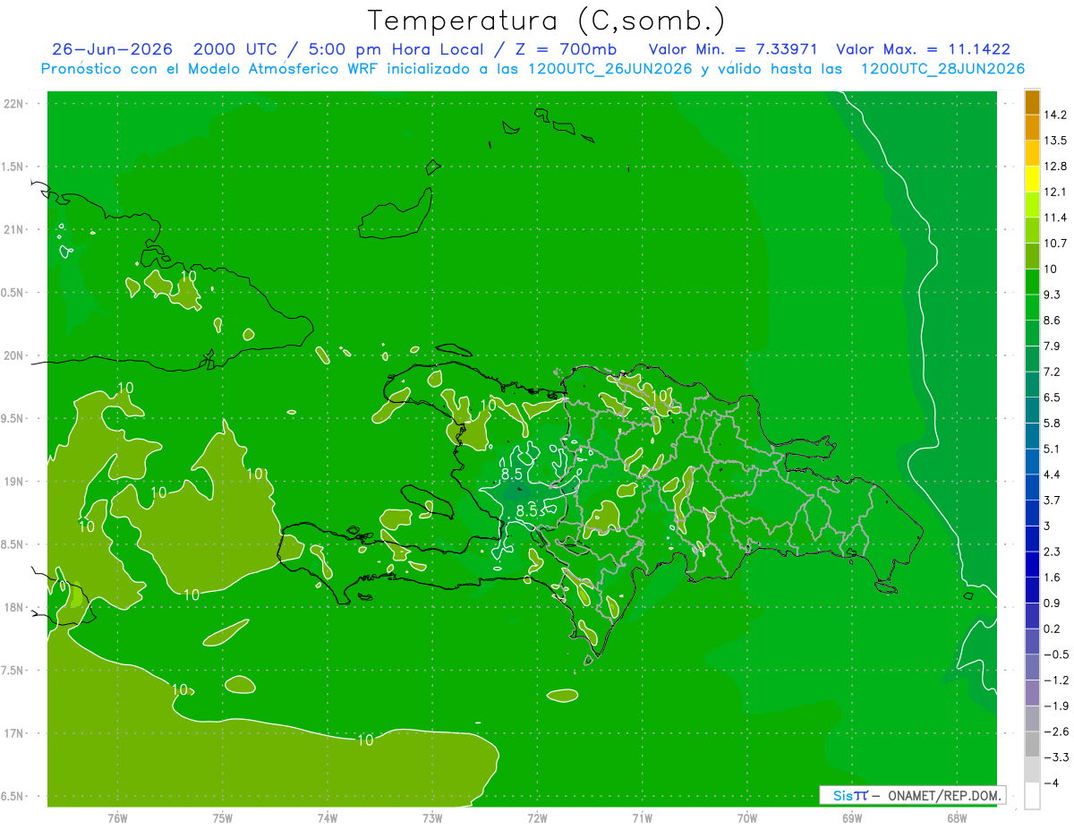Pick the gray swatch between -2.6 and -3.3
This screenshot has width=1074, height=830.
coord(1032,744)
